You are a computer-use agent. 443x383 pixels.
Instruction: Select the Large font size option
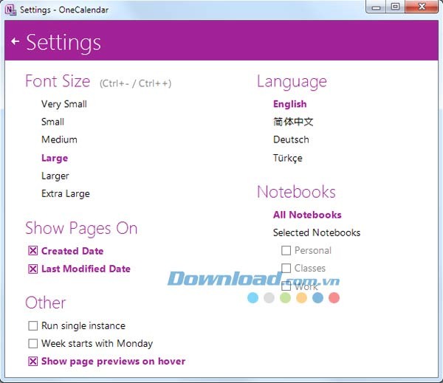pos(55,158)
